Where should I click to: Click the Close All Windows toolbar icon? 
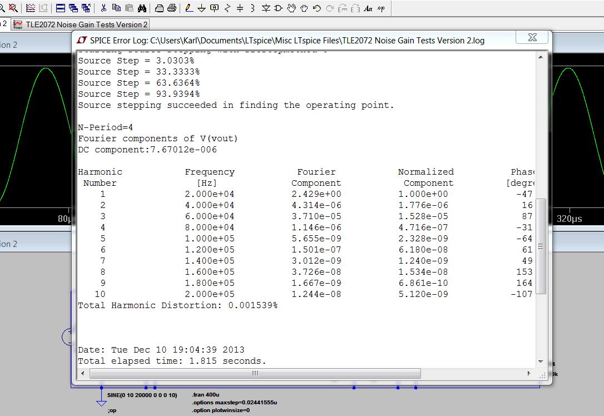coord(86,8)
